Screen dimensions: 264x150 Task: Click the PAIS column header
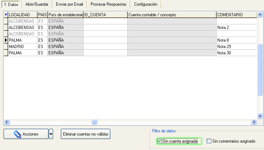tap(42, 14)
